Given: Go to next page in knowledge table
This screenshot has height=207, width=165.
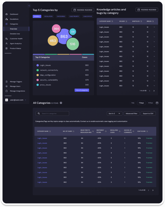Looking at the screenshot, I should 154,91.
